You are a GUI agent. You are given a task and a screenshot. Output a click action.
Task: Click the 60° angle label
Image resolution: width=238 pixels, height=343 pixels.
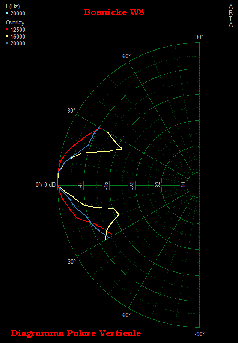click(x=126, y=56)
